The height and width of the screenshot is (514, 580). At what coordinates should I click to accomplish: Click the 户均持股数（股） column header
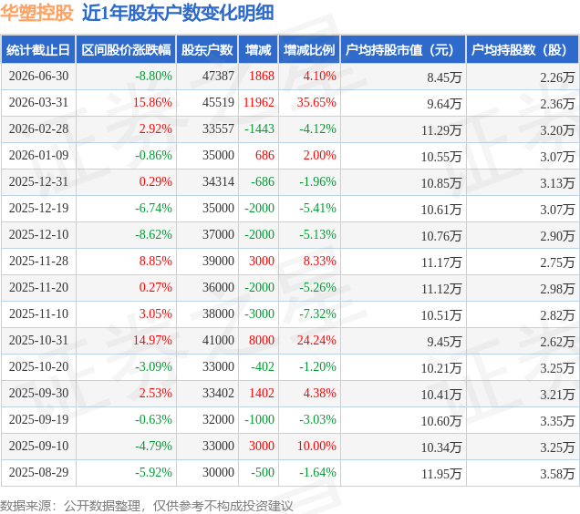tap(523, 49)
